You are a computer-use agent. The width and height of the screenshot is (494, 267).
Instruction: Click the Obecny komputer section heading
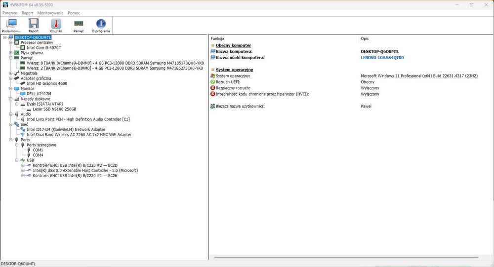(234, 45)
